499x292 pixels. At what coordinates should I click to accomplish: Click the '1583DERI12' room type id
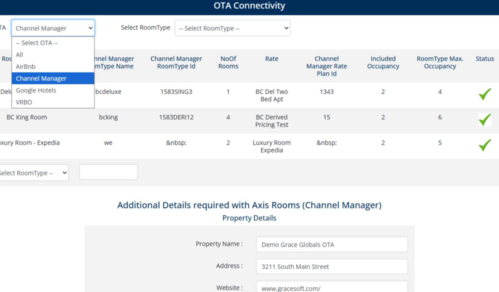tap(176, 117)
